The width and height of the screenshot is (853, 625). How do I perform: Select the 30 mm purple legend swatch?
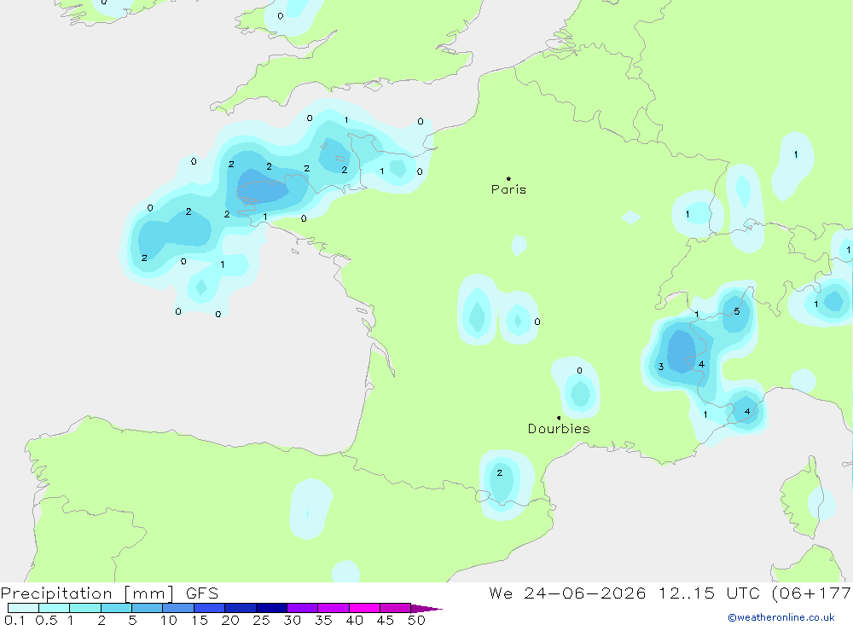pos(302,608)
